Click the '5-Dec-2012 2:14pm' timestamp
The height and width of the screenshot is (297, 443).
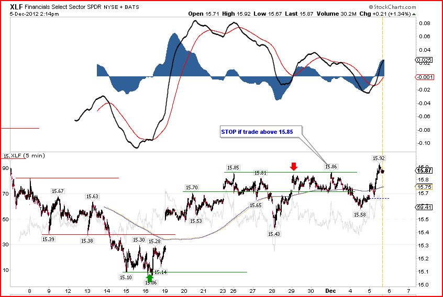pos(35,14)
